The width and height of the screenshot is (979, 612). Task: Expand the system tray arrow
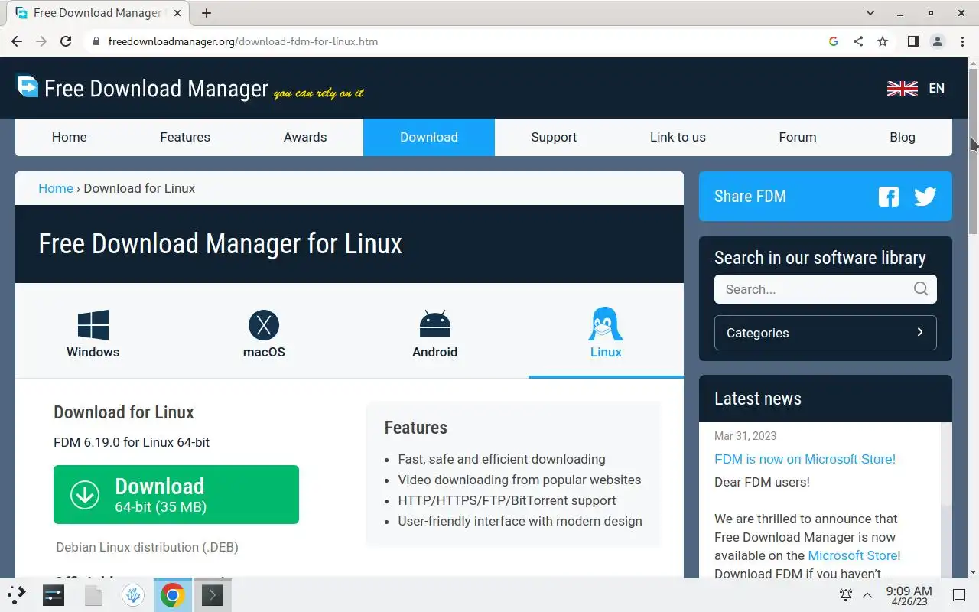867,594
